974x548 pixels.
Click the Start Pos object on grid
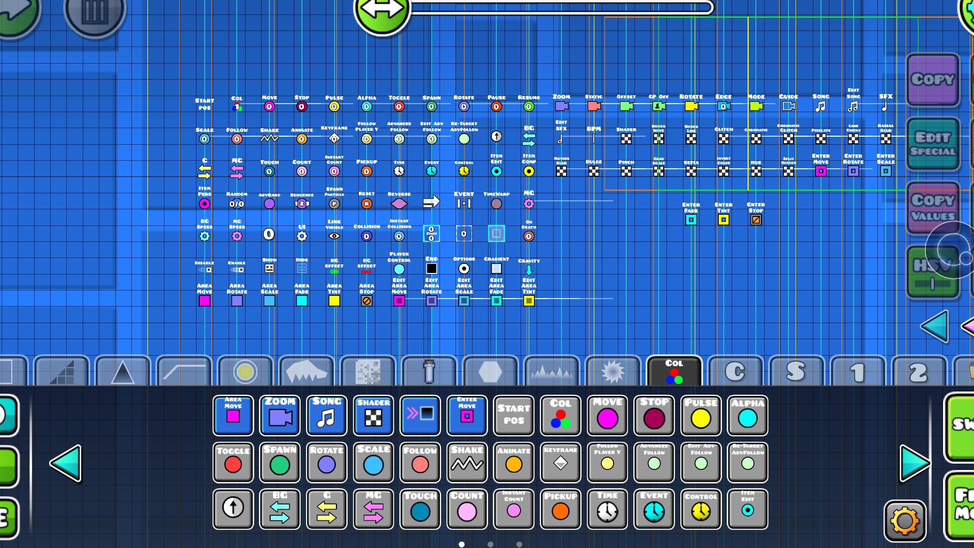205,104
